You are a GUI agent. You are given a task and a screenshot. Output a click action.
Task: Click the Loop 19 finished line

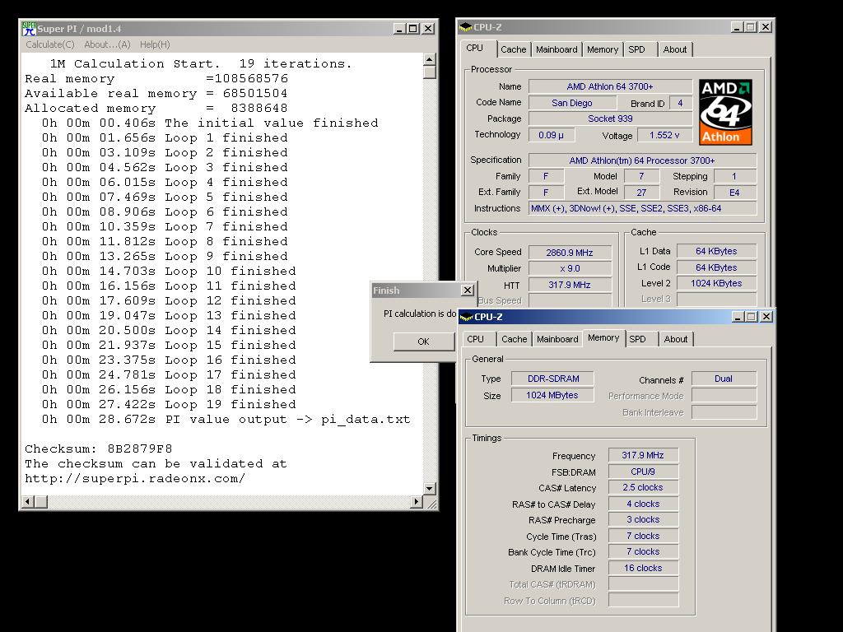click(169, 404)
